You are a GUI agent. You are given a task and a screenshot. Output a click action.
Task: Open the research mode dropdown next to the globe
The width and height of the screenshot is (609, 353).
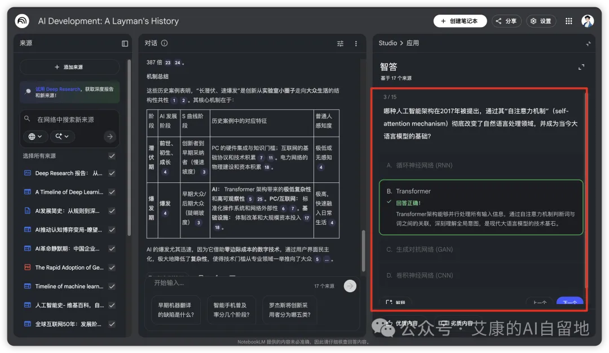click(62, 136)
